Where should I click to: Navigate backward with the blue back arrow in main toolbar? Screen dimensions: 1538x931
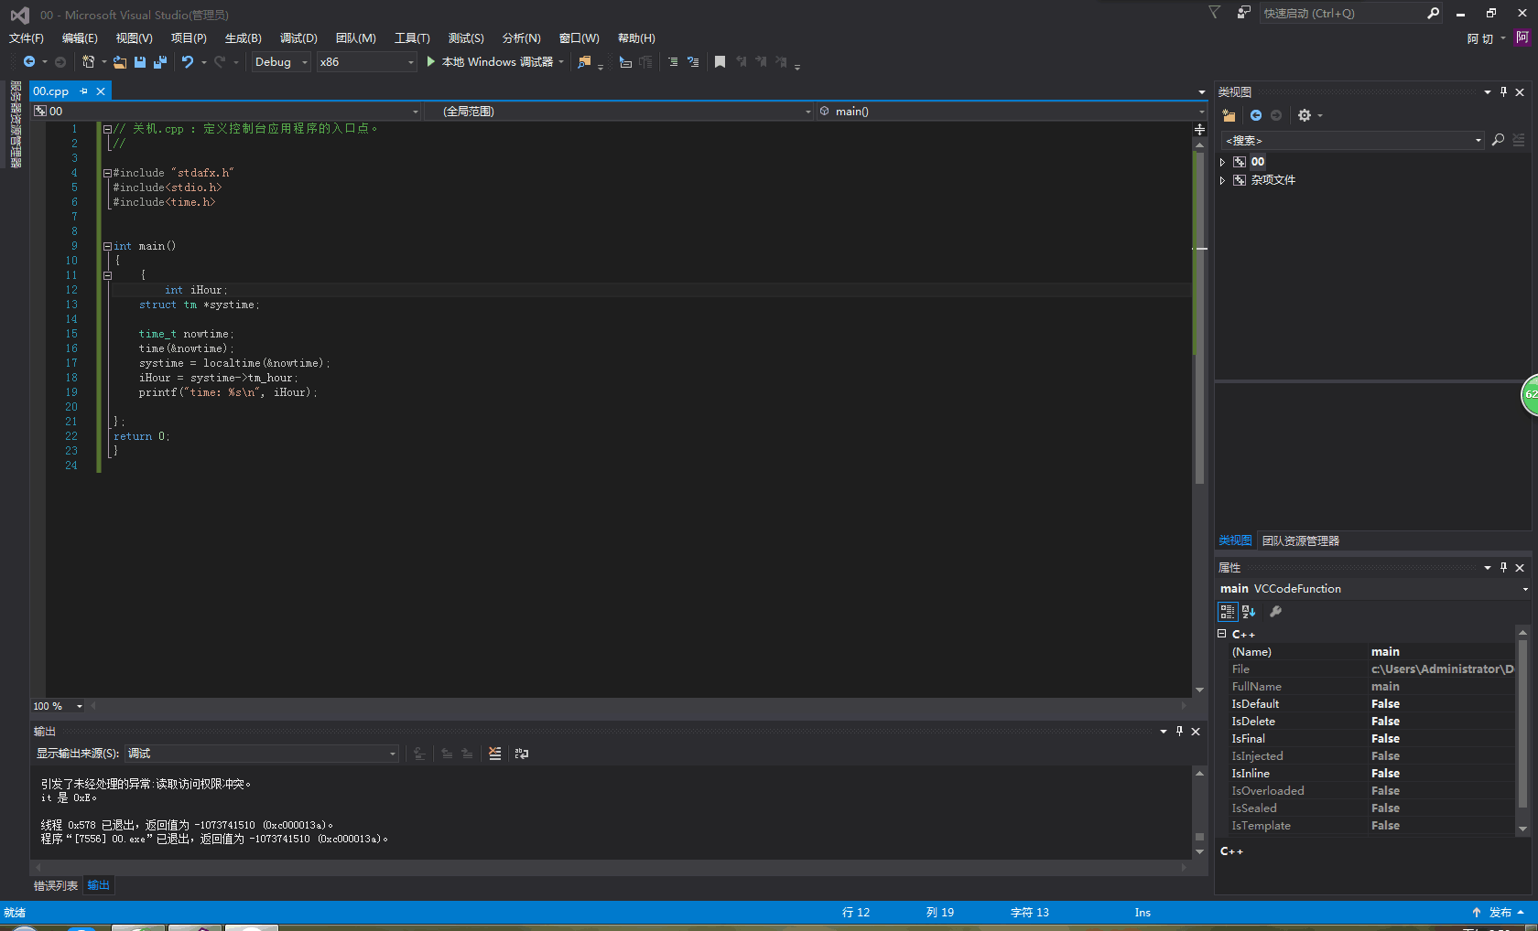[29, 62]
